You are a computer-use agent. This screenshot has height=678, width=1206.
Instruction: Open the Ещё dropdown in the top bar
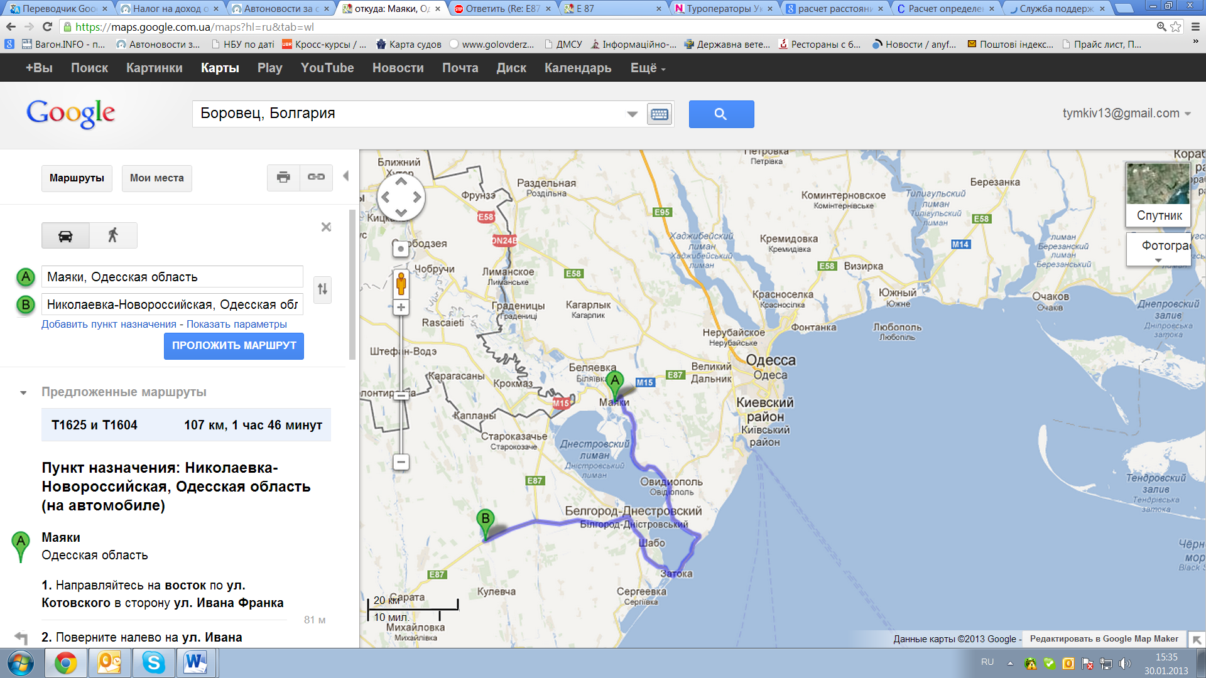(648, 68)
